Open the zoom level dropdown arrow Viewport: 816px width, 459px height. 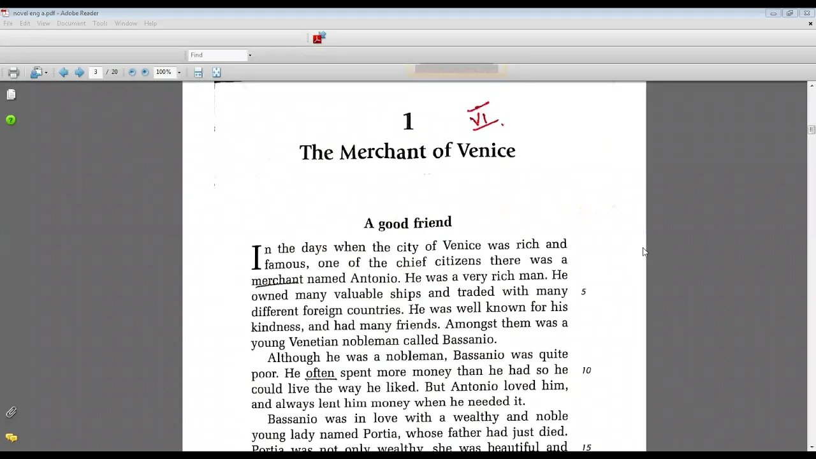178,73
